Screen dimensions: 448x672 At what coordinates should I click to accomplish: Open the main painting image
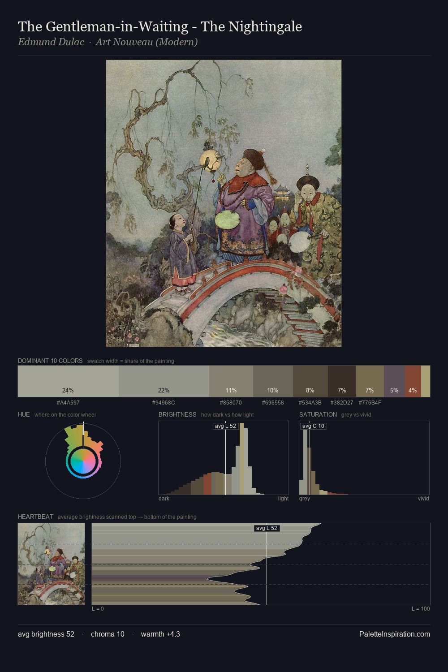(224, 203)
